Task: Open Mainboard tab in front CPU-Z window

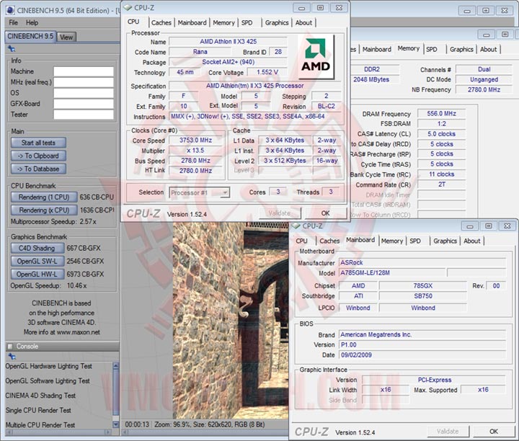Action: pos(192,22)
